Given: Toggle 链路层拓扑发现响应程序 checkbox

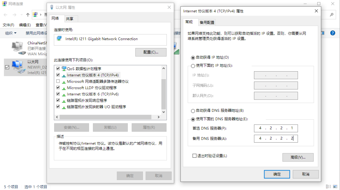Looking at the screenshot, I should pos(58,100).
